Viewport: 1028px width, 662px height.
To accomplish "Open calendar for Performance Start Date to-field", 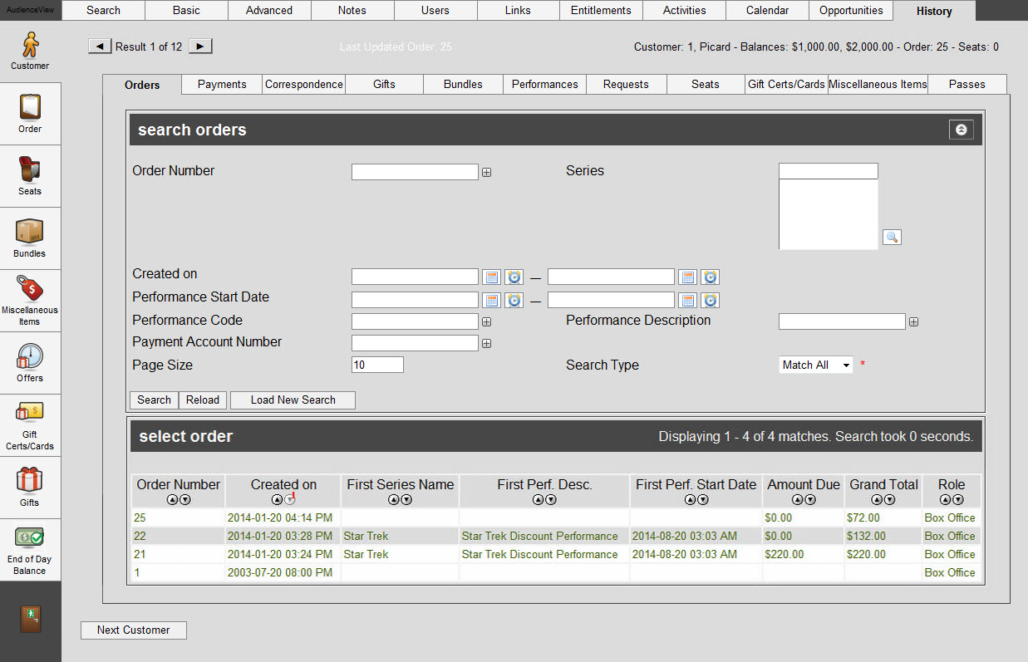I will [687, 301].
